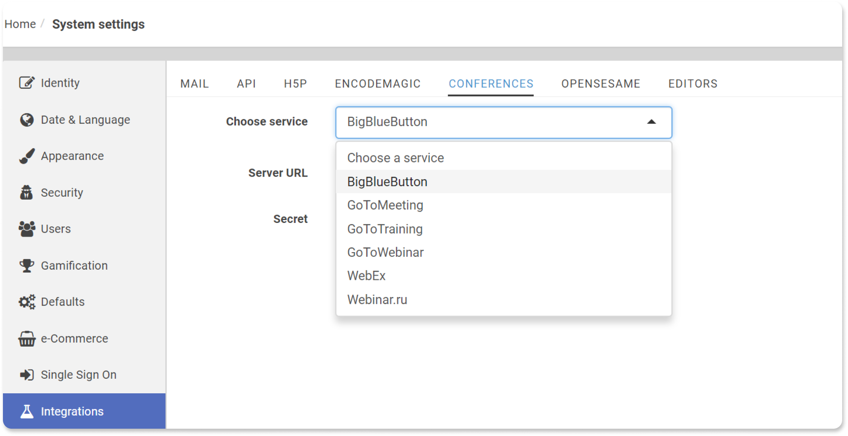Image resolution: width=848 pixels, height=436 pixels.
Task: Open the Identity settings section
Action: point(84,83)
